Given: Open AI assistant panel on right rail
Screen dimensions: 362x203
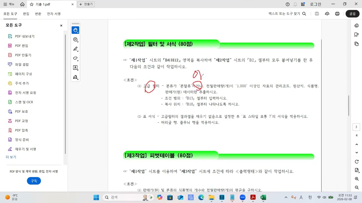Looking at the screenshot, I should pos(356,25).
